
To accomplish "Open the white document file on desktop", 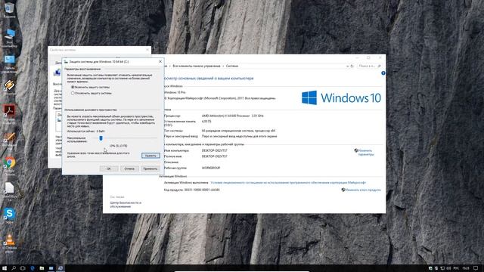I will (9, 190).
